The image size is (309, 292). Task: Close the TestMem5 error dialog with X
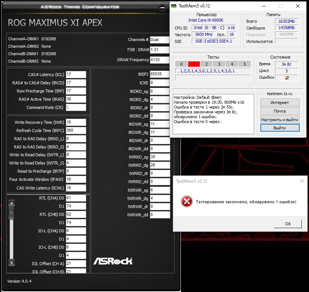tap(302, 181)
